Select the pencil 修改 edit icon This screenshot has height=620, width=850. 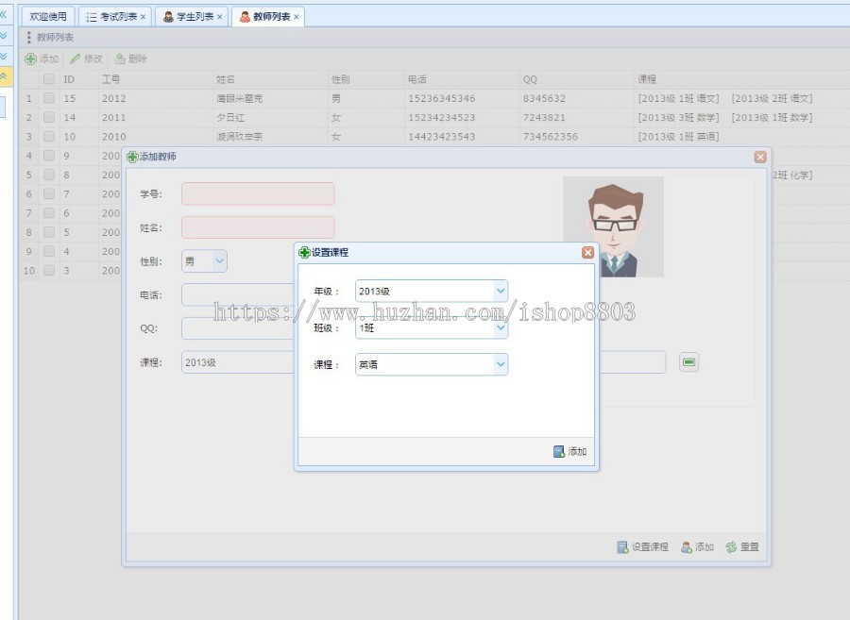pyautogui.click(x=75, y=59)
